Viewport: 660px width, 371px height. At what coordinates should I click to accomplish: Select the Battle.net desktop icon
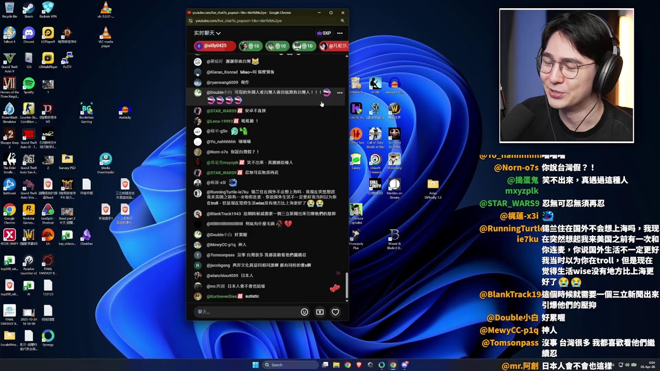tap(9, 187)
